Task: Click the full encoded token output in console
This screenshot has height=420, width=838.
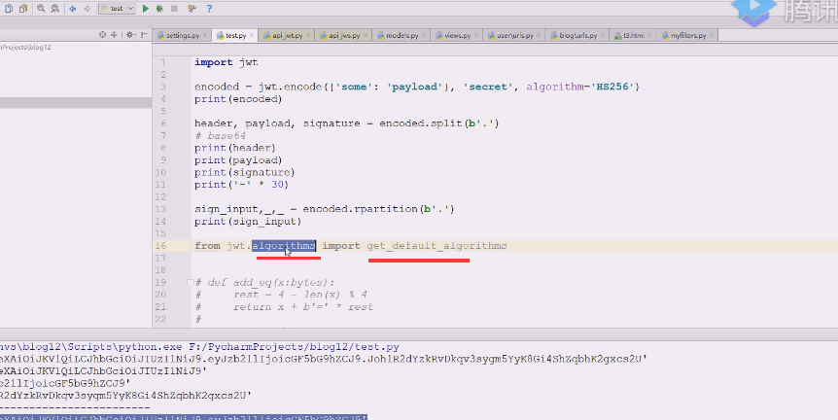Action: (x=324, y=359)
